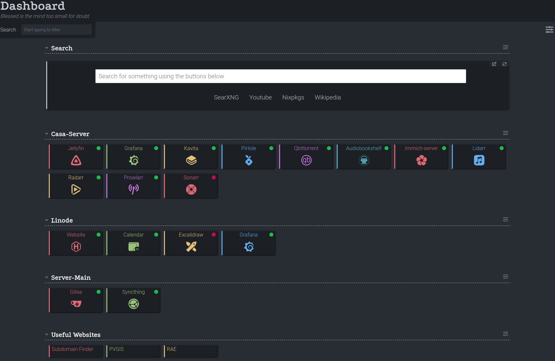Screen dimensions: 555x361
Task: Launch Gitea from Server-Main
Action: [x=76, y=303]
